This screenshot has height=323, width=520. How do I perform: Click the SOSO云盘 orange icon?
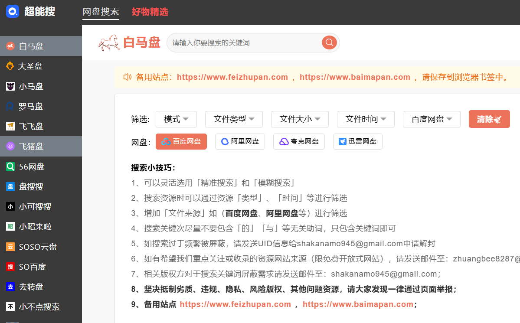(10, 247)
